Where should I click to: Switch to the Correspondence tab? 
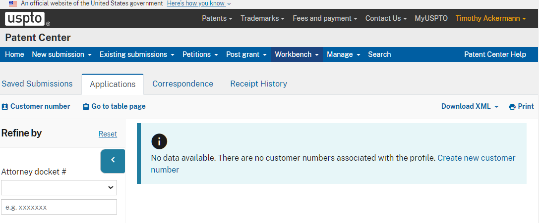tap(182, 84)
